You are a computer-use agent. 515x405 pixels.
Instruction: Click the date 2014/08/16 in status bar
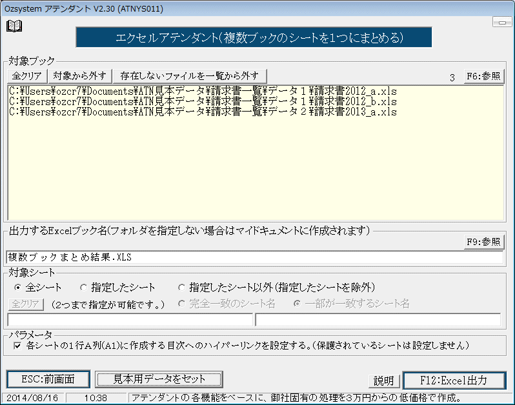[32, 398]
